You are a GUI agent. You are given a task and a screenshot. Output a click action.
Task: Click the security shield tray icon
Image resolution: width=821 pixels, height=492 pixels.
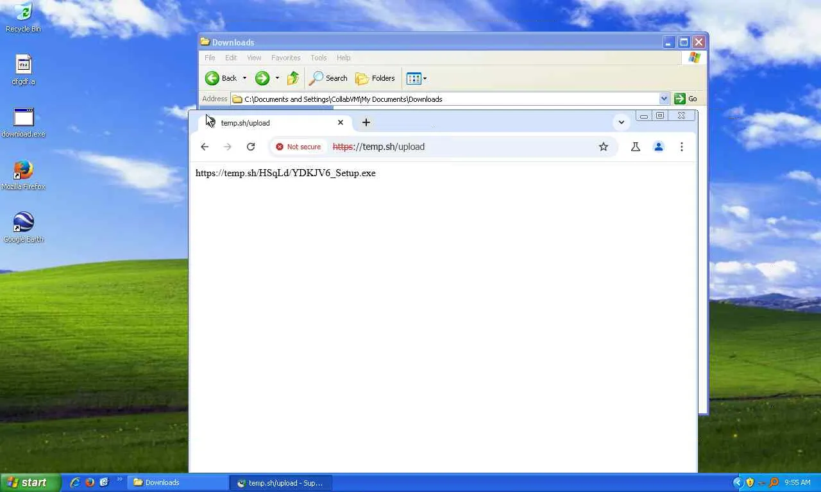[x=750, y=482]
